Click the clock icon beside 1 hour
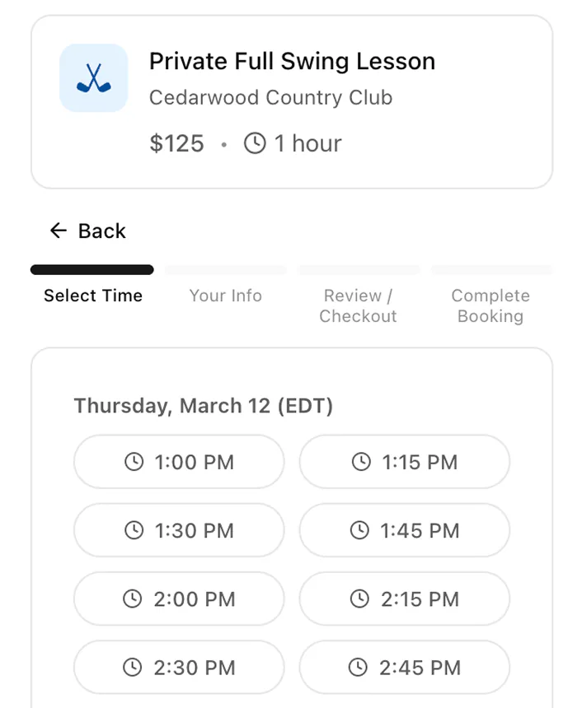The image size is (582, 708). tap(255, 143)
